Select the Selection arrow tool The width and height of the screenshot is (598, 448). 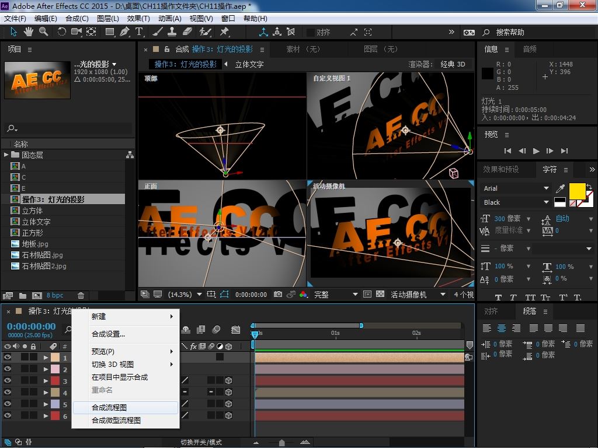pyautogui.click(x=14, y=32)
